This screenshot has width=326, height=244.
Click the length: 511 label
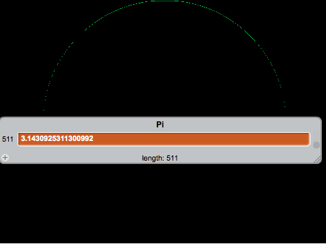point(160,158)
